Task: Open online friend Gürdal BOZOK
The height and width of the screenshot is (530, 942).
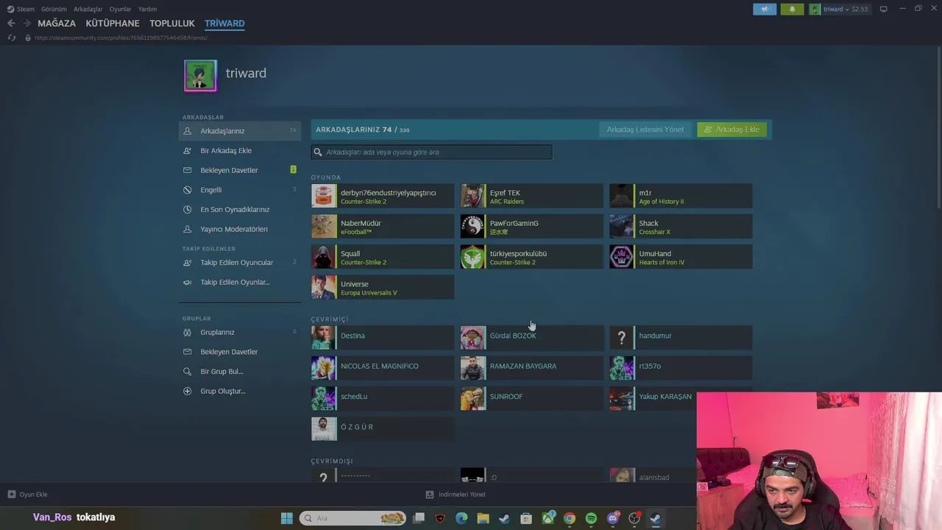Action: click(x=531, y=338)
